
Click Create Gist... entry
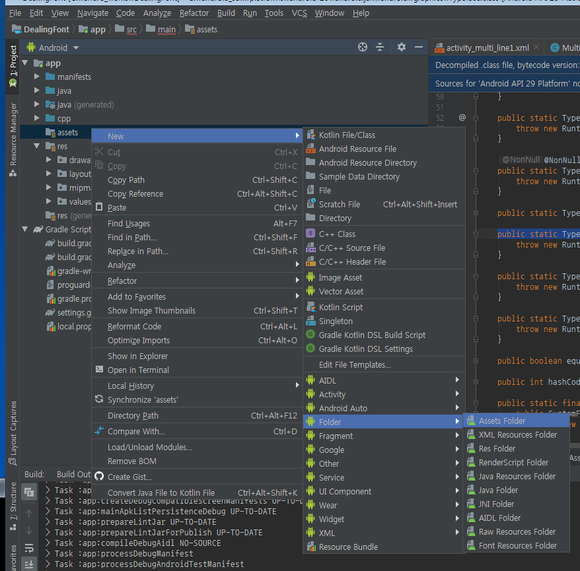pos(197,477)
